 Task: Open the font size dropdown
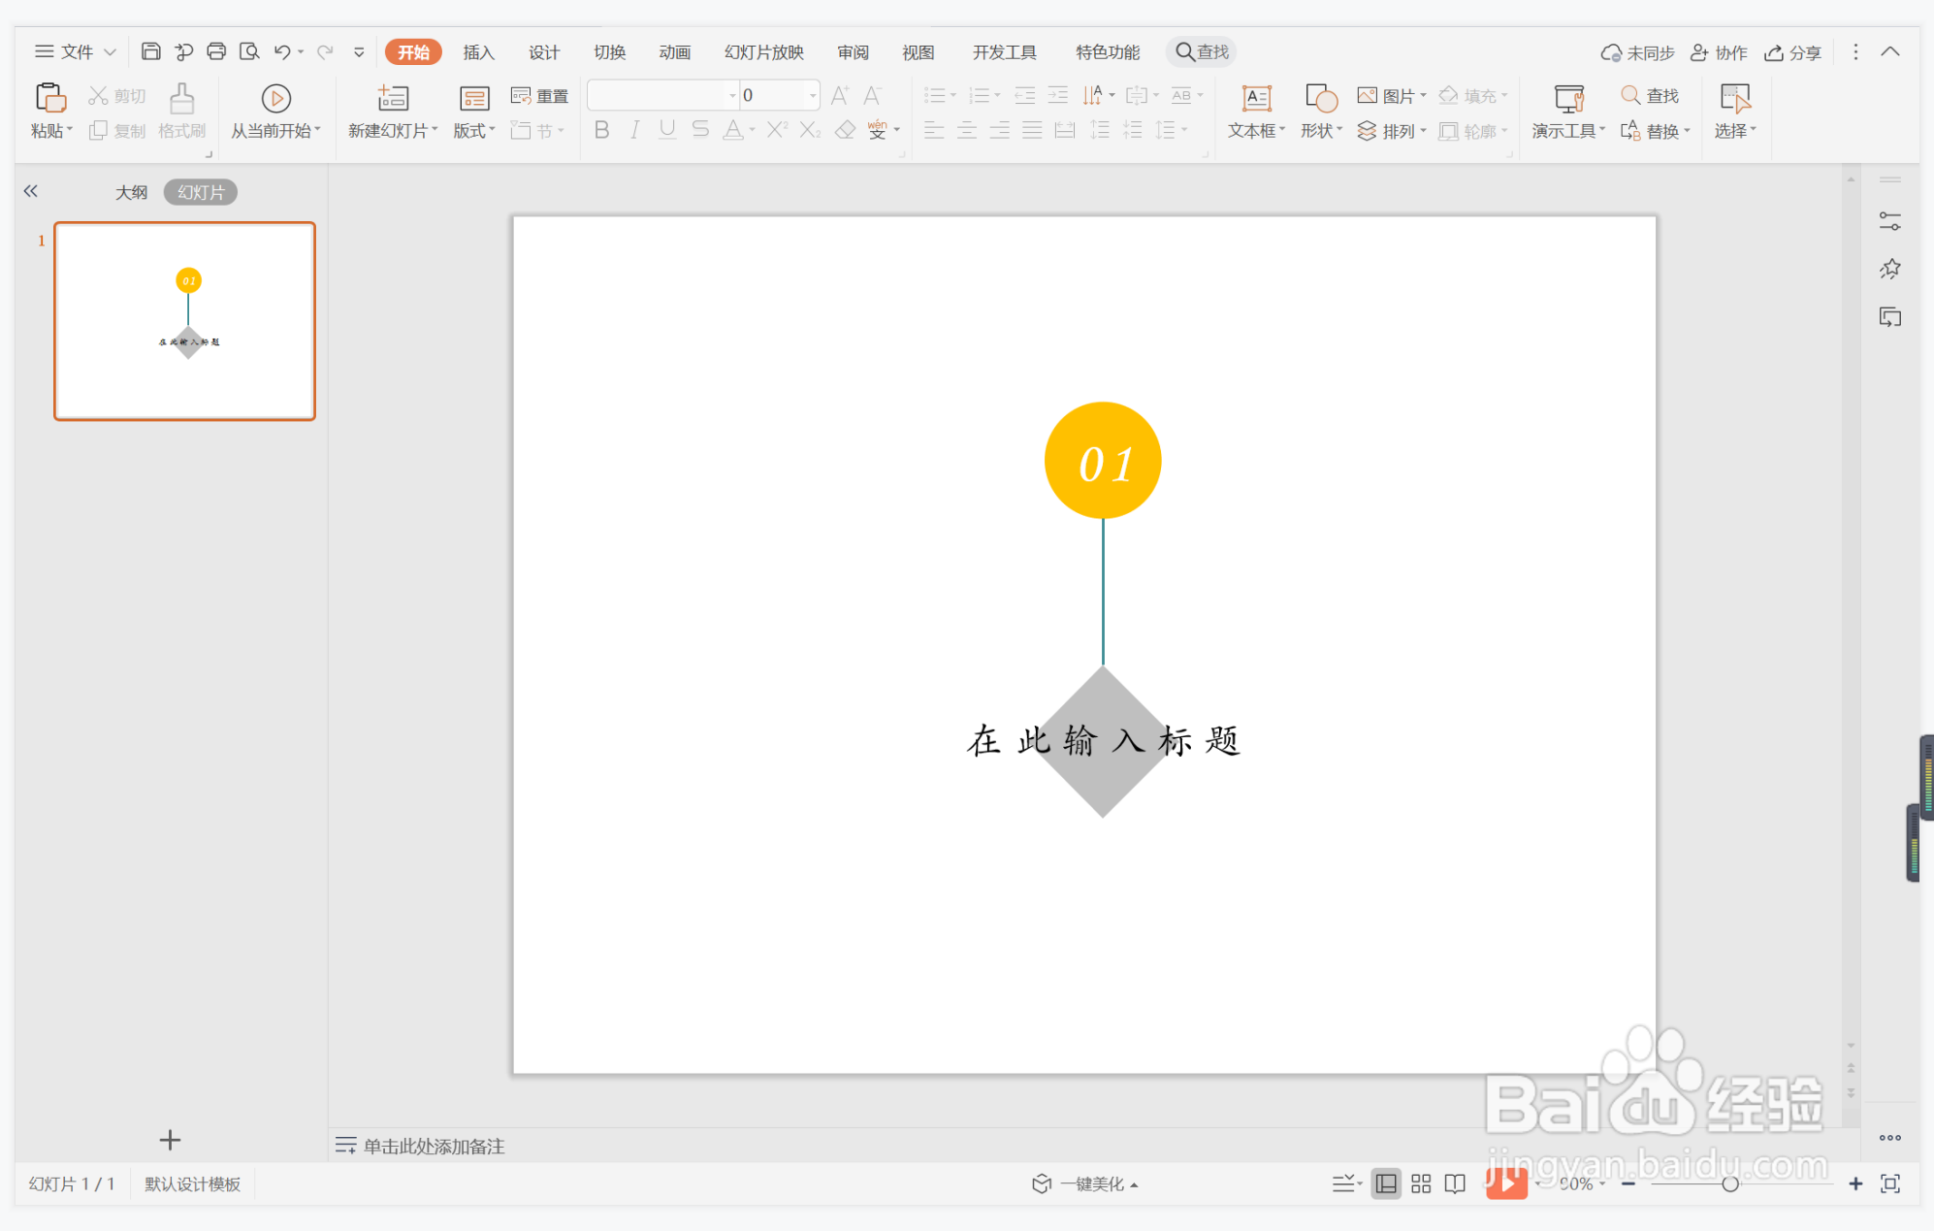click(x=813, y=95)
